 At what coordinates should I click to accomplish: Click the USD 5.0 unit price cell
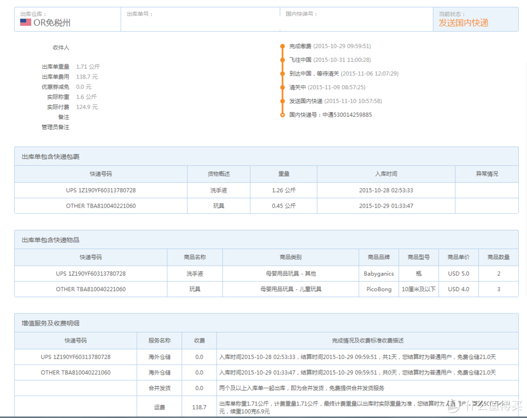pos(458,274)
